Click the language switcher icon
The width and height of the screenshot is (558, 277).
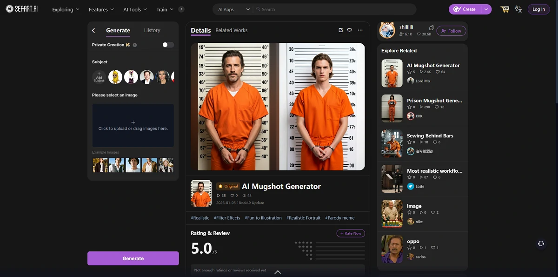pyautogui.click(x=518, y=9)
